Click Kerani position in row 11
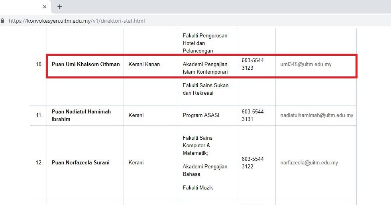 click(x=136, y=115)
